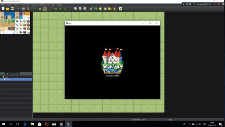Pick the green grass tile in palette
Screen dimensions: 225x127
2,21
